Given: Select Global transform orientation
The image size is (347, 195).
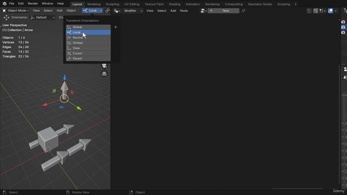Looking at the screenshot, I should (x=88, y=27).
